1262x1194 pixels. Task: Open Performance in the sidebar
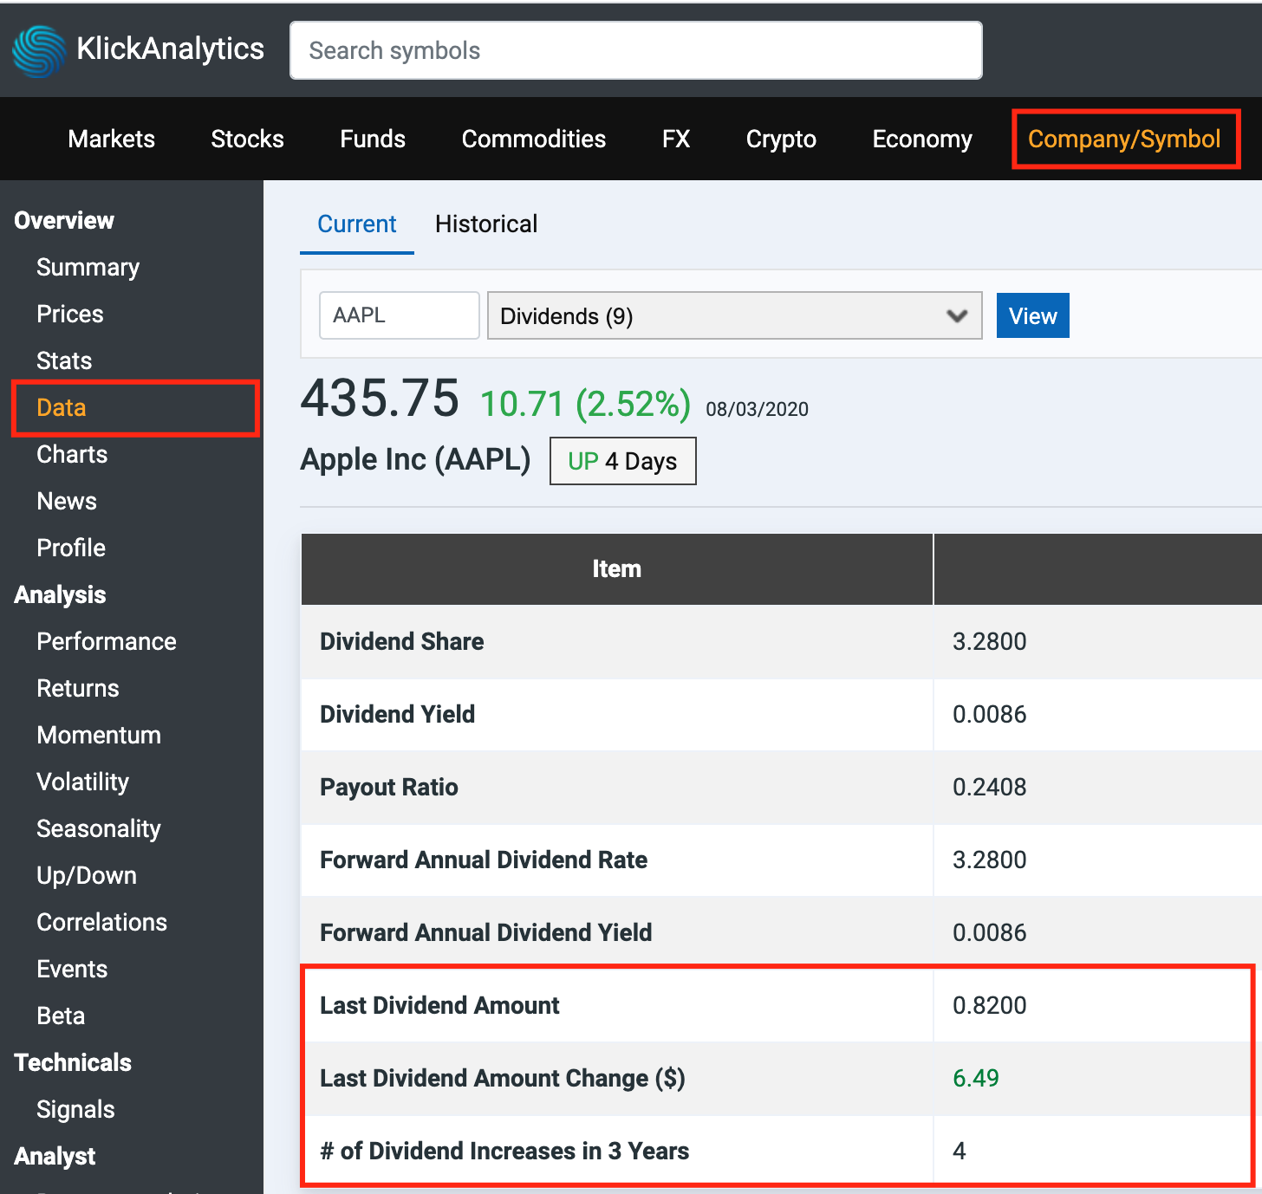(x=107, y=641)
